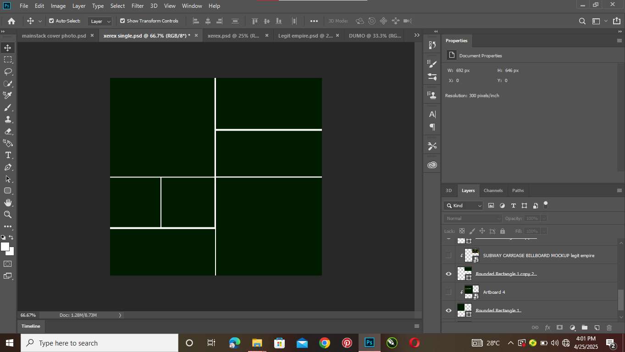Screen dimensions: 625x352
Task: Open the background color picker swatch
Action: (x=11, y=253)
